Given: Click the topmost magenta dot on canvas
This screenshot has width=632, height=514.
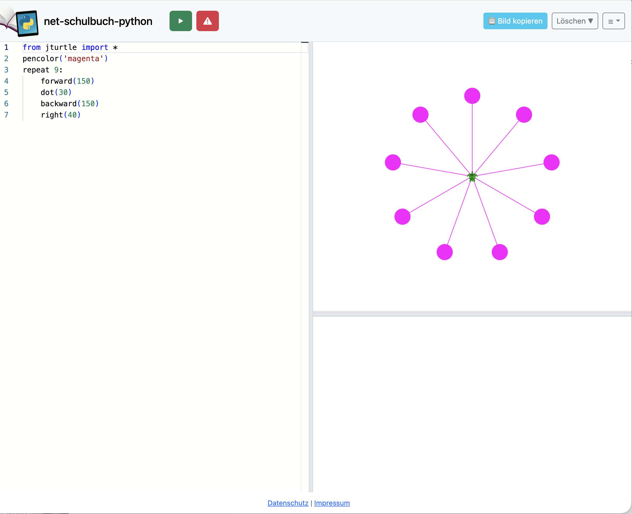Looking at the screenshot, I should click(472, 96).
